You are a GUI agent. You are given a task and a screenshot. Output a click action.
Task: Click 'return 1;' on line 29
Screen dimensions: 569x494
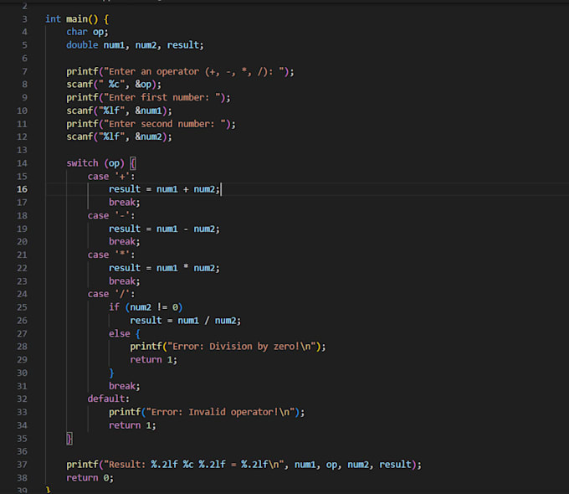(x=153, y=359)
